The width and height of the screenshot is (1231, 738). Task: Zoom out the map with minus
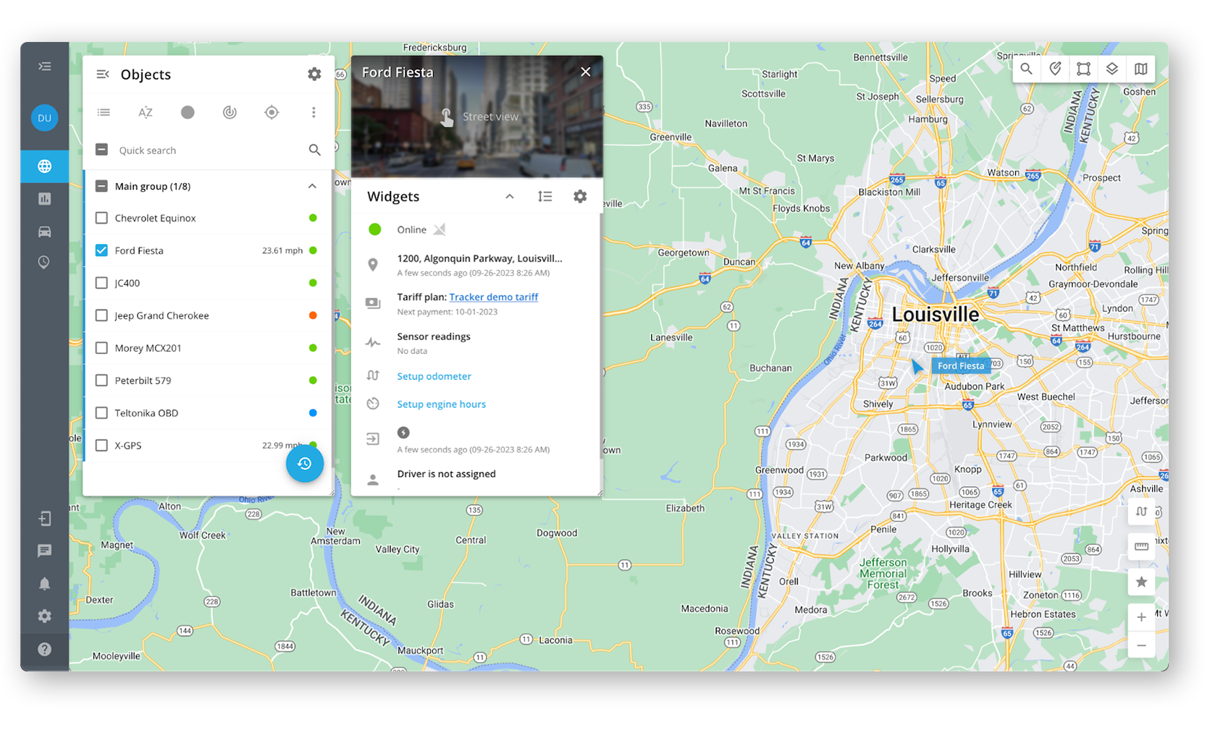pyautogui.click(x=1142, y=645)
